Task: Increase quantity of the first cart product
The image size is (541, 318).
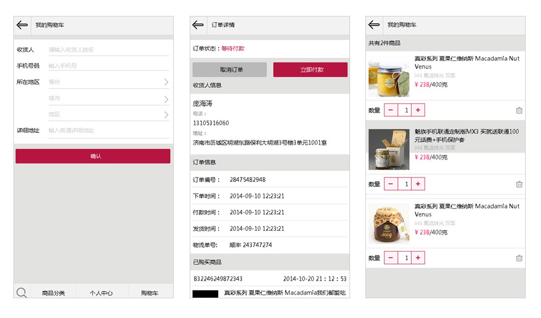Action: pos(418,110)
